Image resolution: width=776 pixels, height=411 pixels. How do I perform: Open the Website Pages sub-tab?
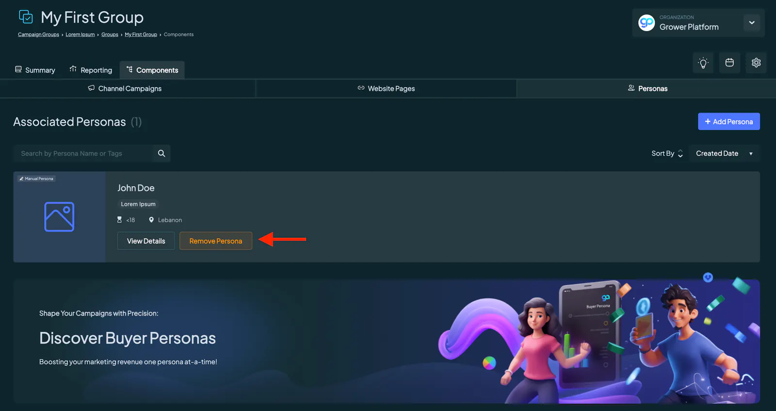tap(386, 88)
